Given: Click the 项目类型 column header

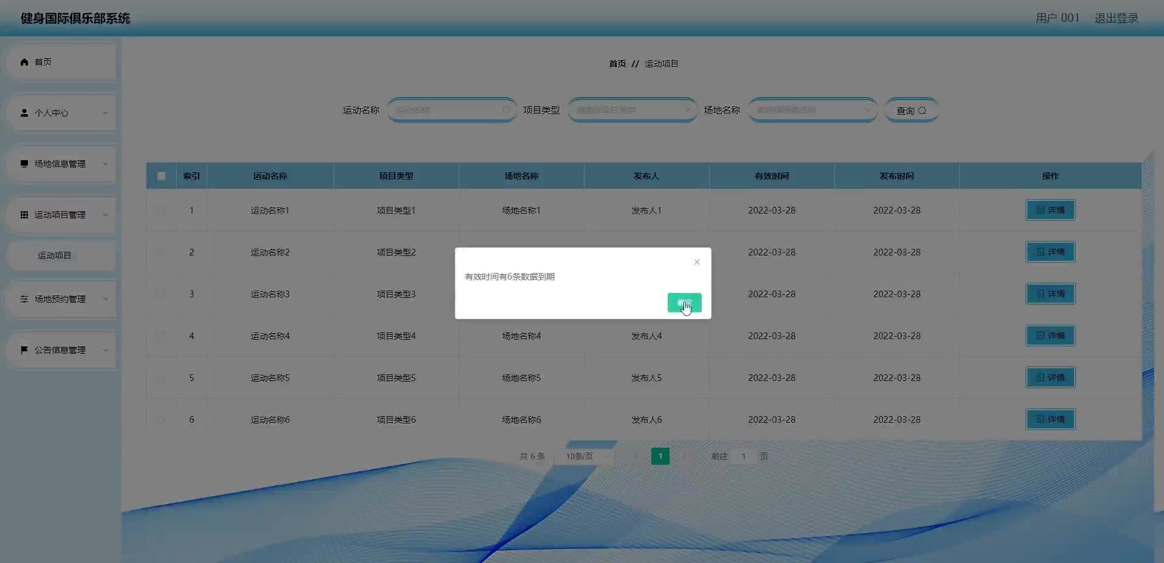Looking at the screenshot, I should (x=396, y=176).
